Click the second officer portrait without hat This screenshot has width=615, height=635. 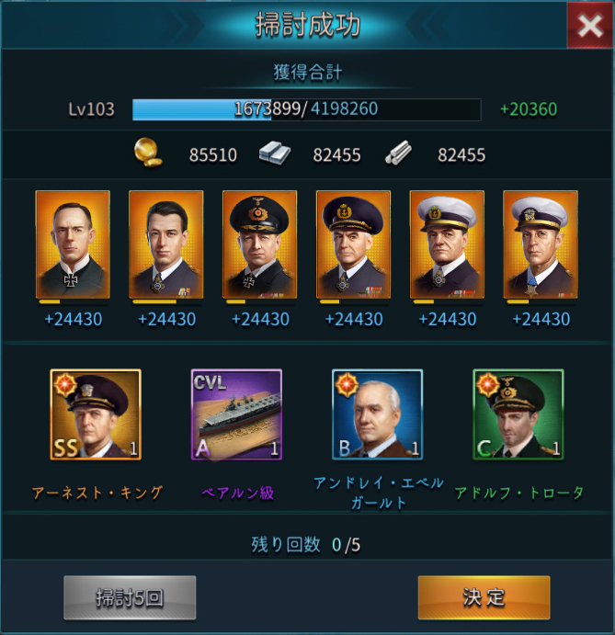pyautogui.click(x=166, y=244)
